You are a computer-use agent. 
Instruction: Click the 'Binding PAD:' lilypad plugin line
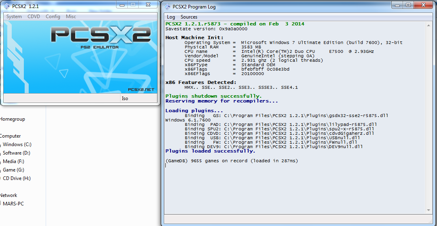click(281, 124)
